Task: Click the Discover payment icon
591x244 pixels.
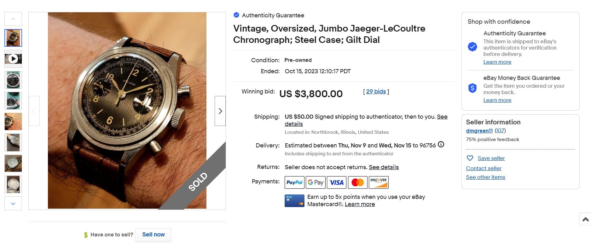Action: tap(379, 182)
